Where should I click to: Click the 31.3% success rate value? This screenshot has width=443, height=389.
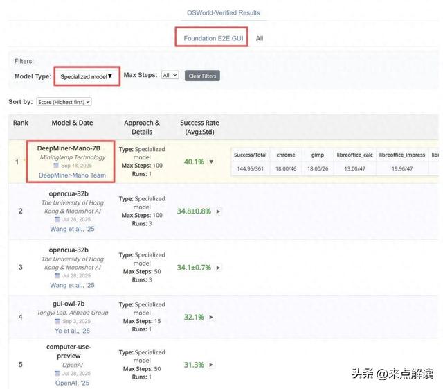(194, 365)
